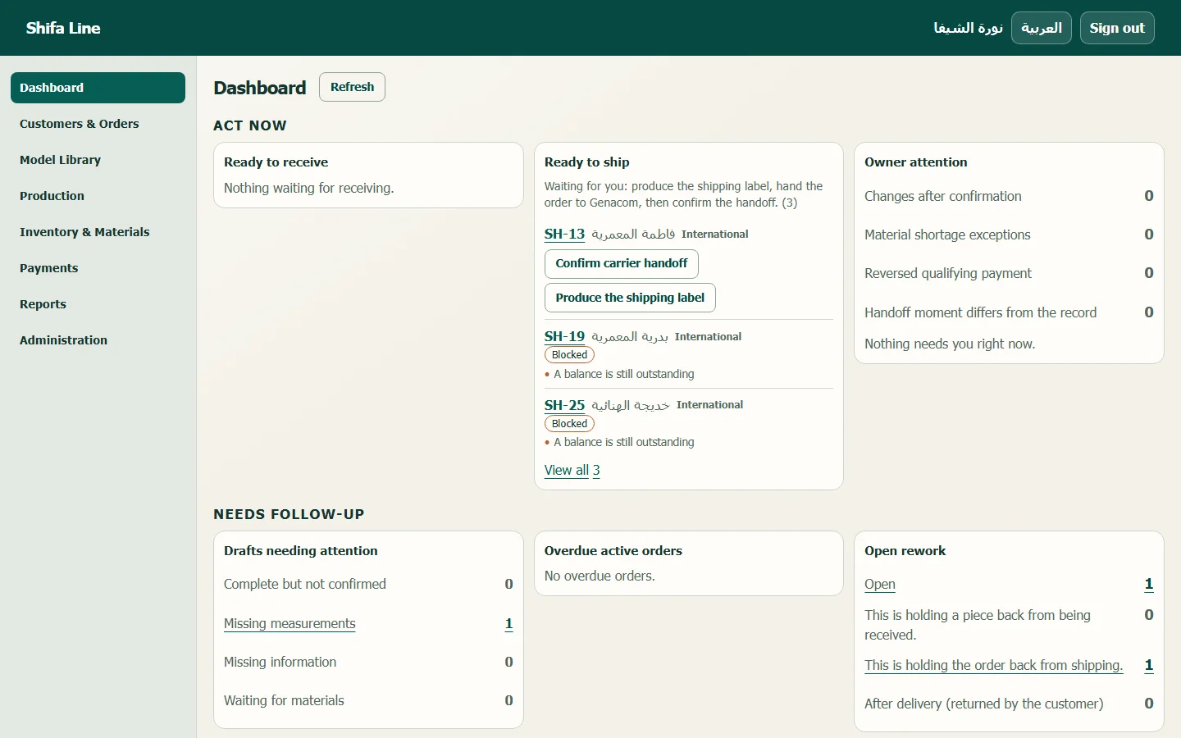Click the Blocked badge on SH-19

(x=569, y=355)
